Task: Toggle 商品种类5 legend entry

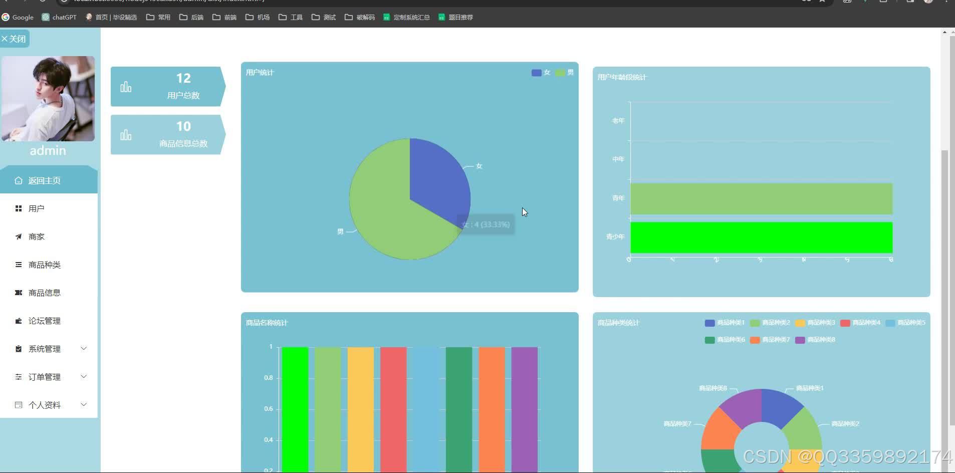Action: 905,323
